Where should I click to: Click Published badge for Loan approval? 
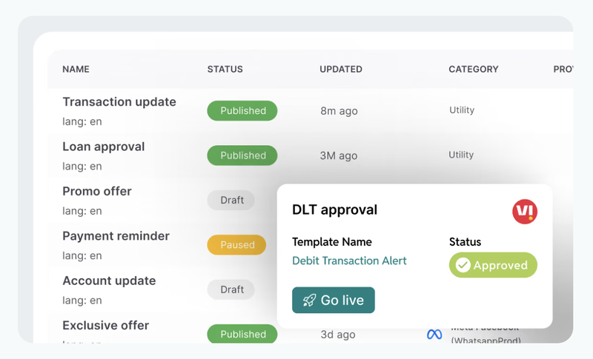point(242,155)
